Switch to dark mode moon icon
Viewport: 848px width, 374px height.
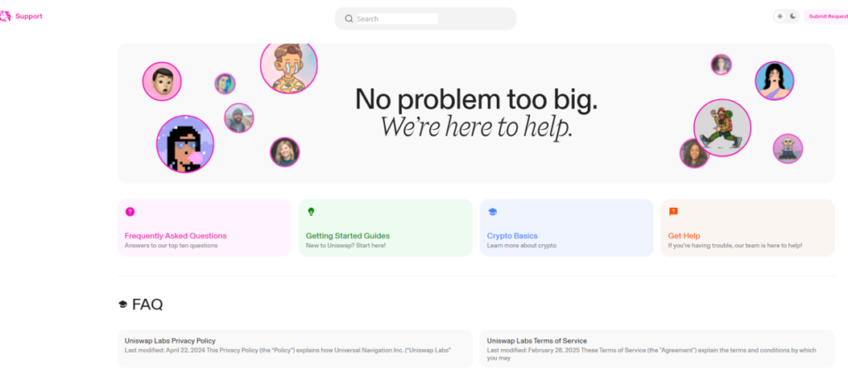tap(793, 17)
